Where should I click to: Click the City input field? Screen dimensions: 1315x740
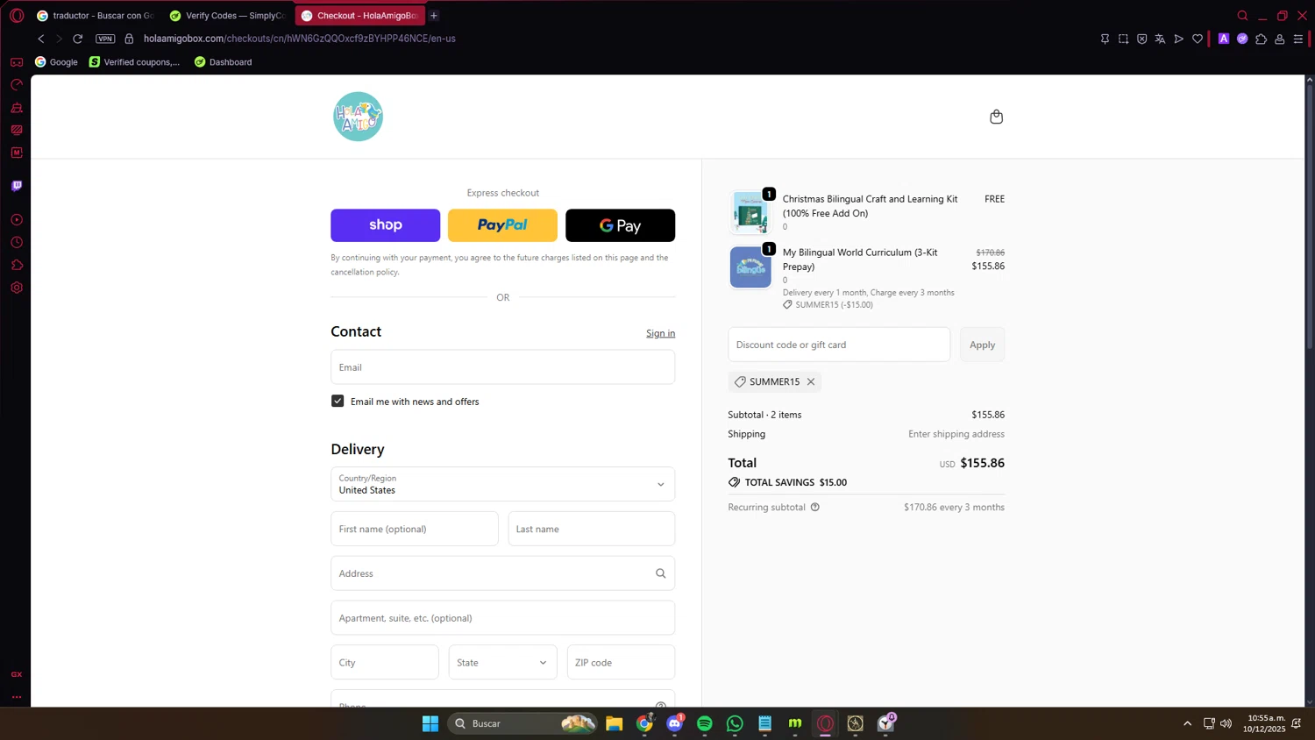point(384,662)
